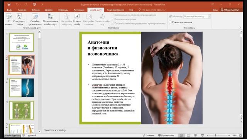Click Общий доступ share button
The height and width of the screenshot is (139, 247).
tap(230, 10)
